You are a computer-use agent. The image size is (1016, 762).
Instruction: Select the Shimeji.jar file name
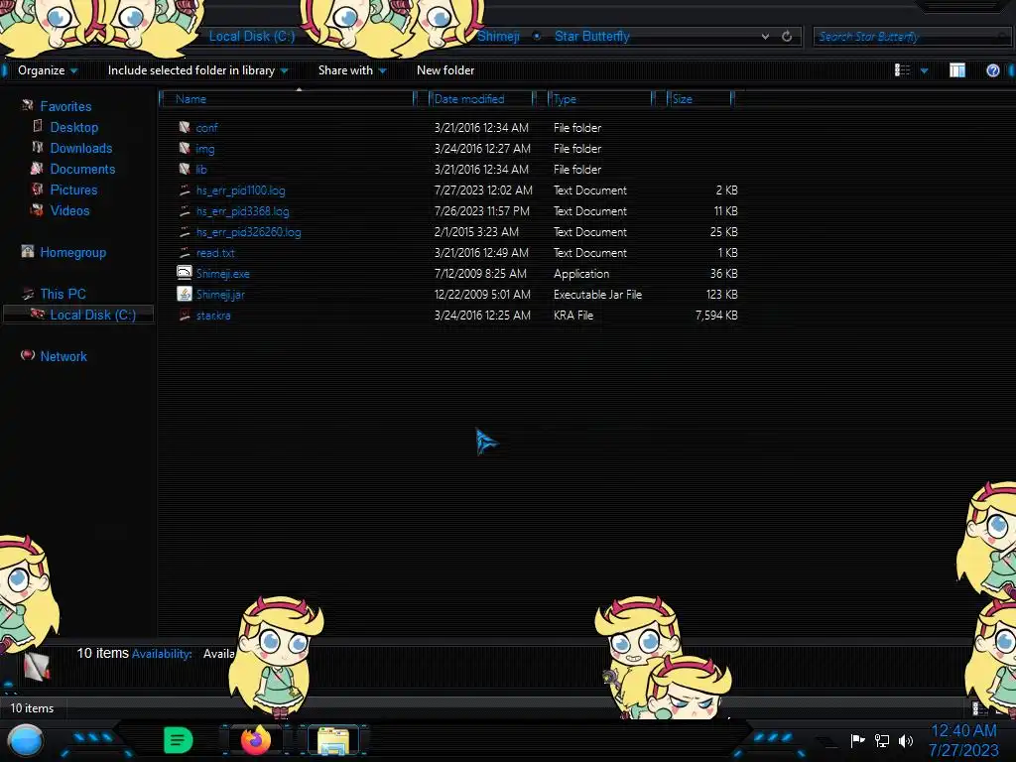point(220,294)
